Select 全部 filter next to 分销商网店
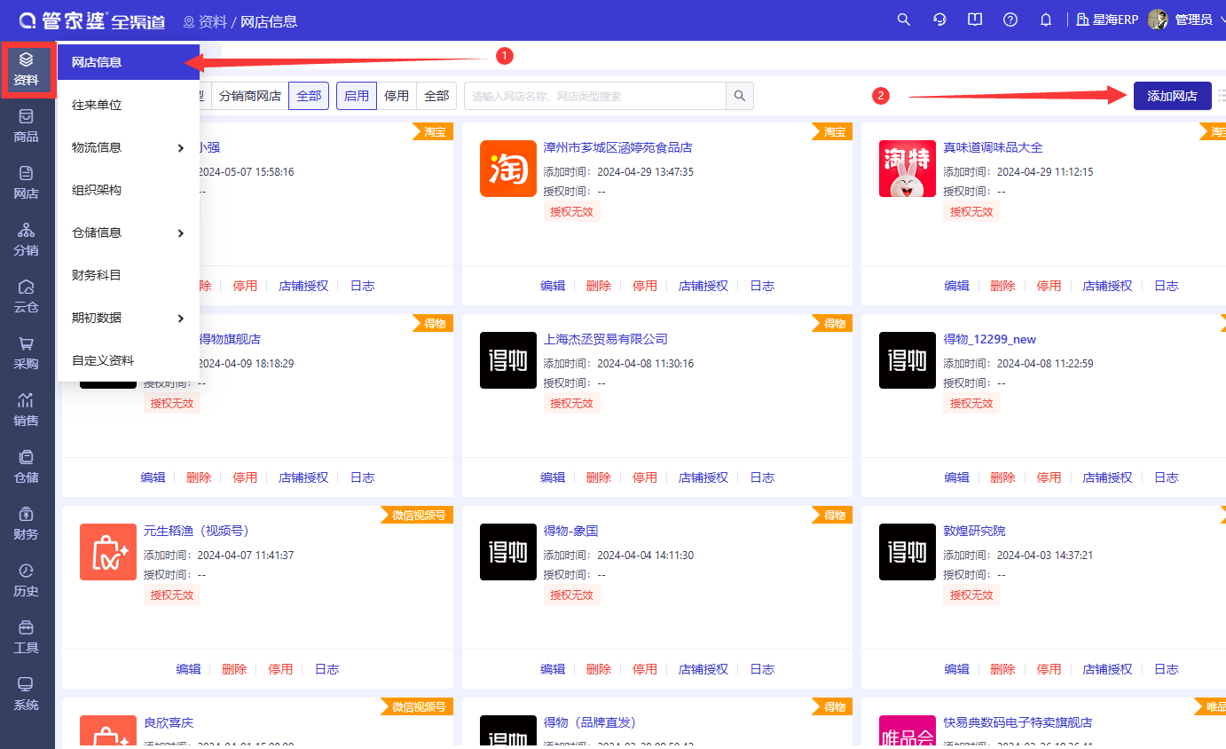Viewport: 1226px width, 749px height. tap(309, 96)
